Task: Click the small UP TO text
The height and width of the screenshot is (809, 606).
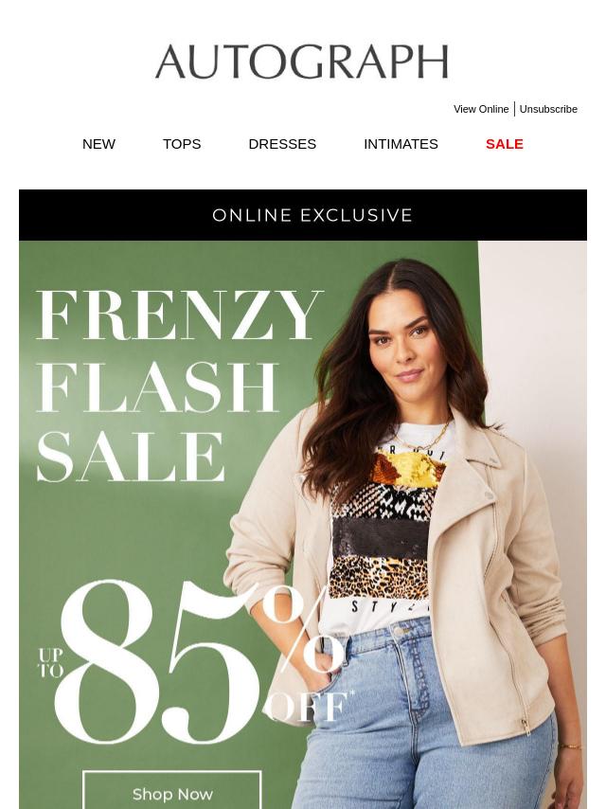Action: [x=51, y=663]
